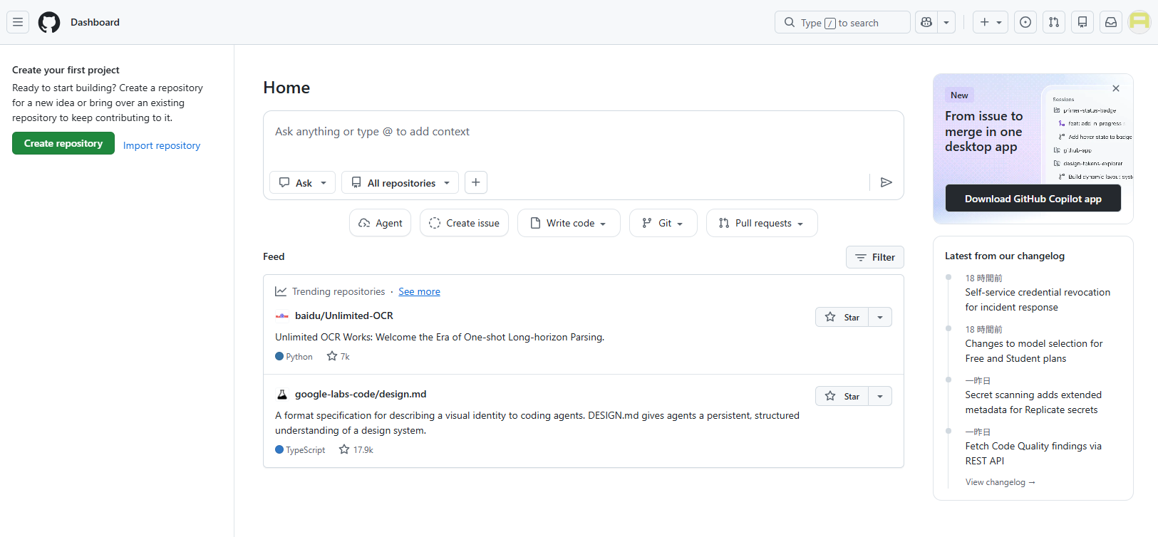Open the user avatar menu
This screenshot has width=1158, height=537.
pyautogui.click(x=1139, y=22)
